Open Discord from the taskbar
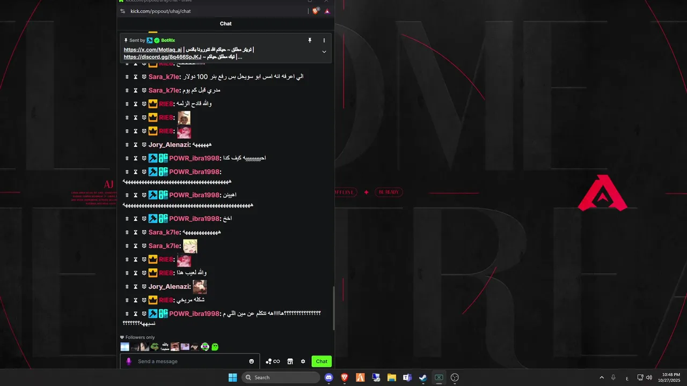This screenshot has width=687, height=386. [328, 377]
